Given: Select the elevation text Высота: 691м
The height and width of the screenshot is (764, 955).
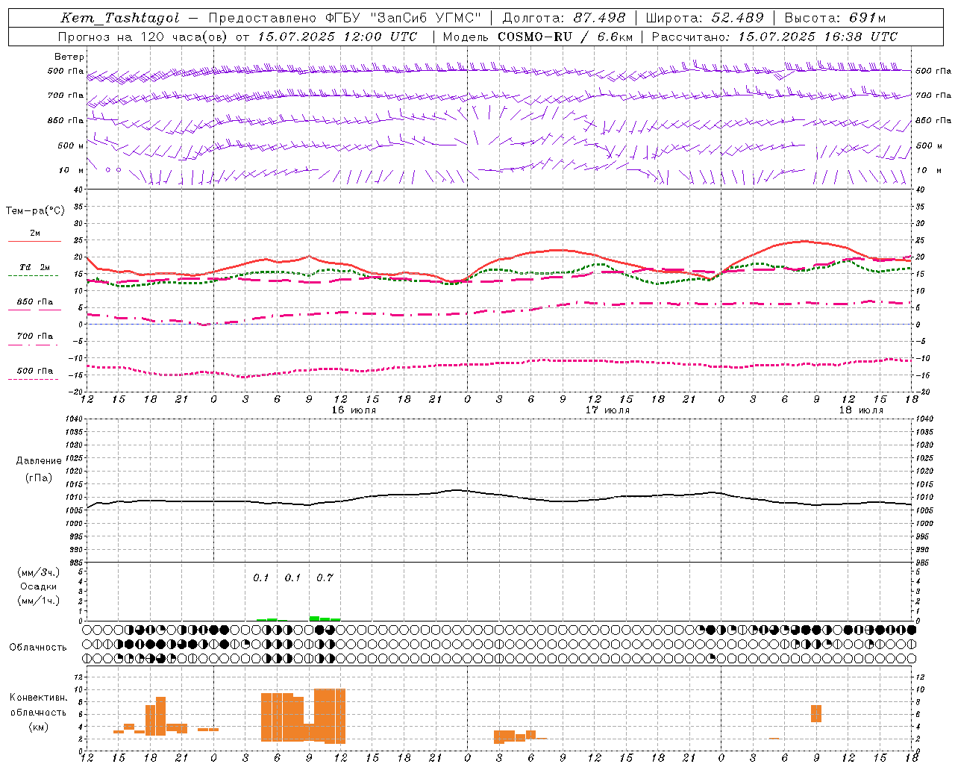Looking at the screenshot, I should pos(835,18).
